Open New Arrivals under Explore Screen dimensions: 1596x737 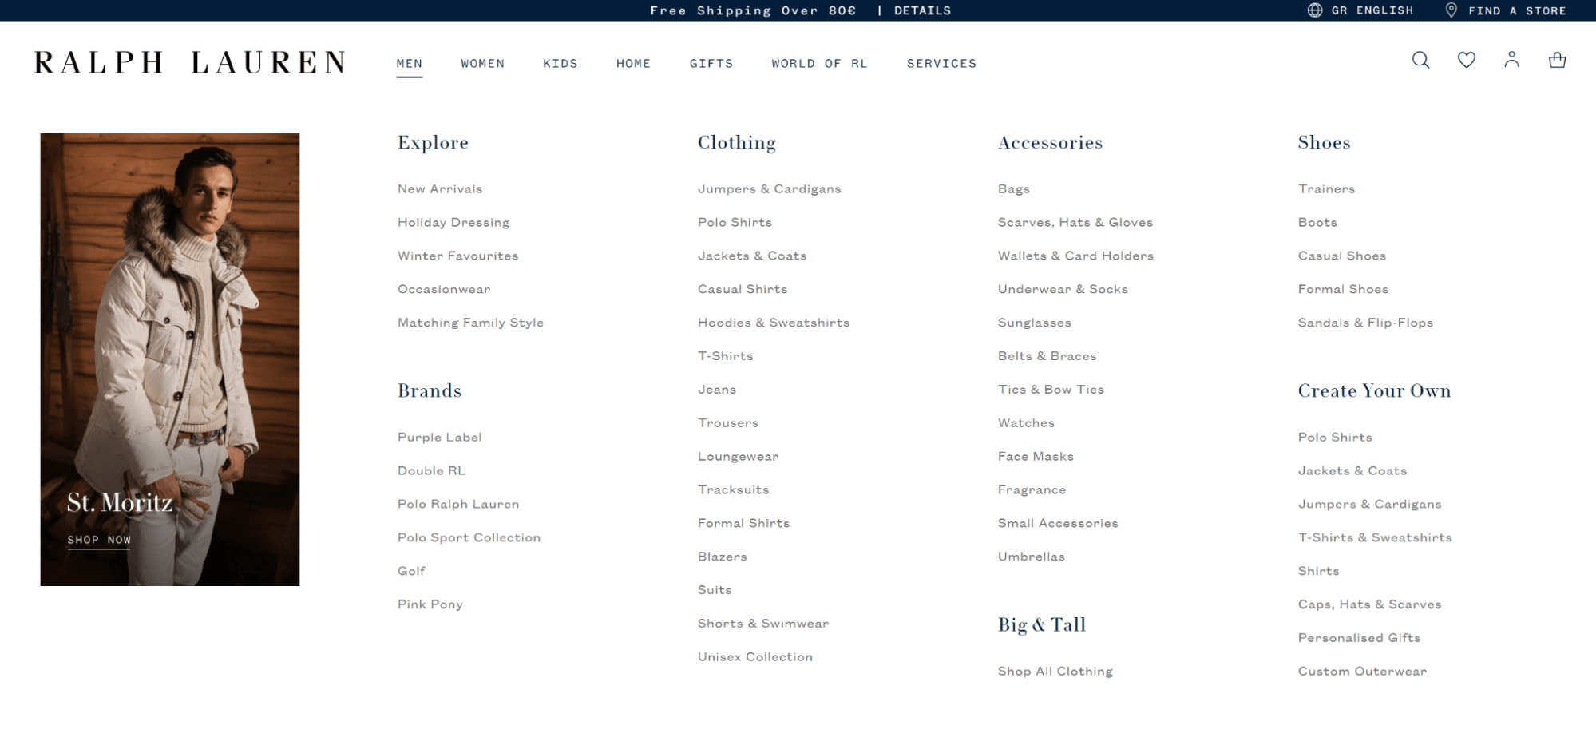(x=440, y=188)
